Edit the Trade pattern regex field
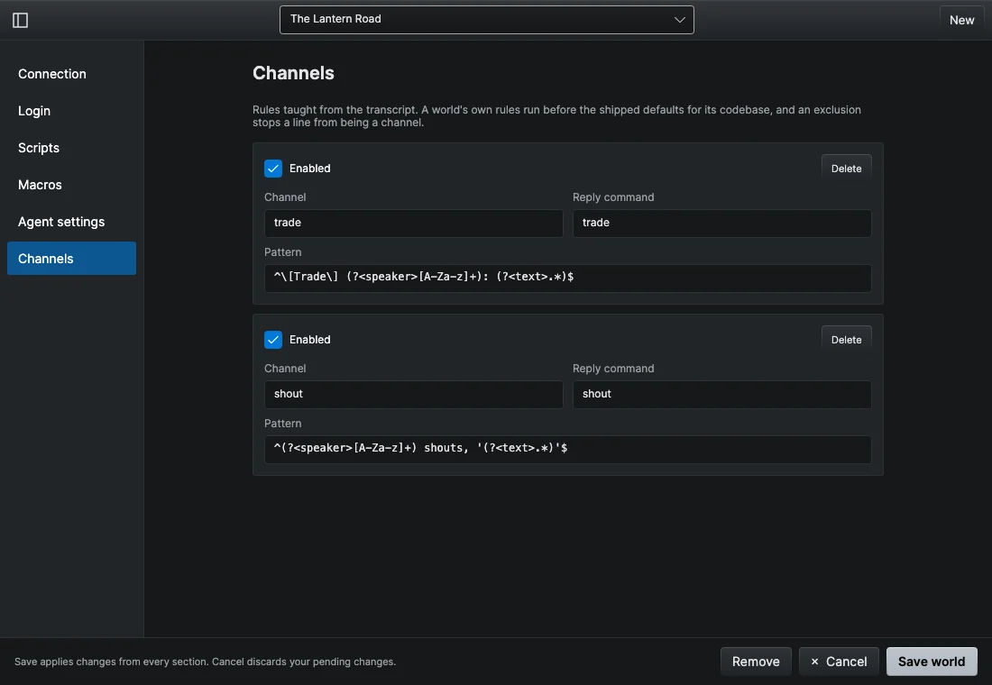992x685 pixels. (567, 278)
